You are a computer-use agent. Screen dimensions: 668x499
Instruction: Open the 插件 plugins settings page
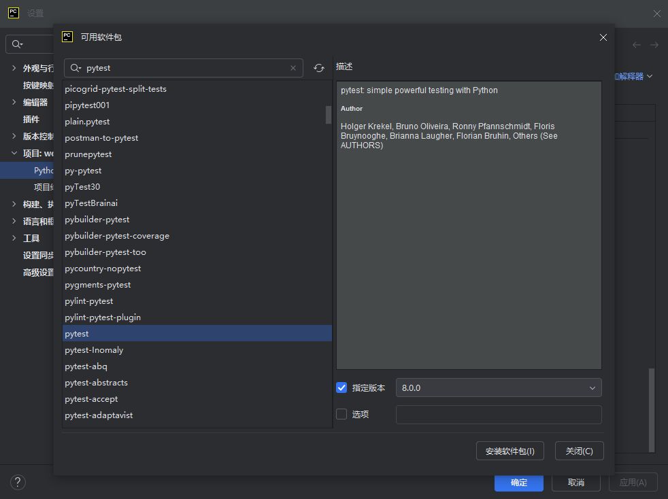(31, 119)
